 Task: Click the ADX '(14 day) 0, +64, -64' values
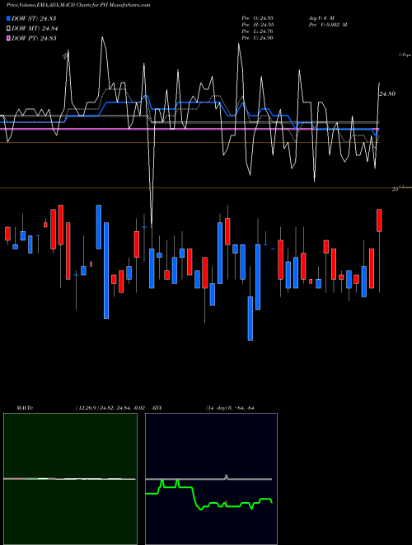(x=230, y=408)
